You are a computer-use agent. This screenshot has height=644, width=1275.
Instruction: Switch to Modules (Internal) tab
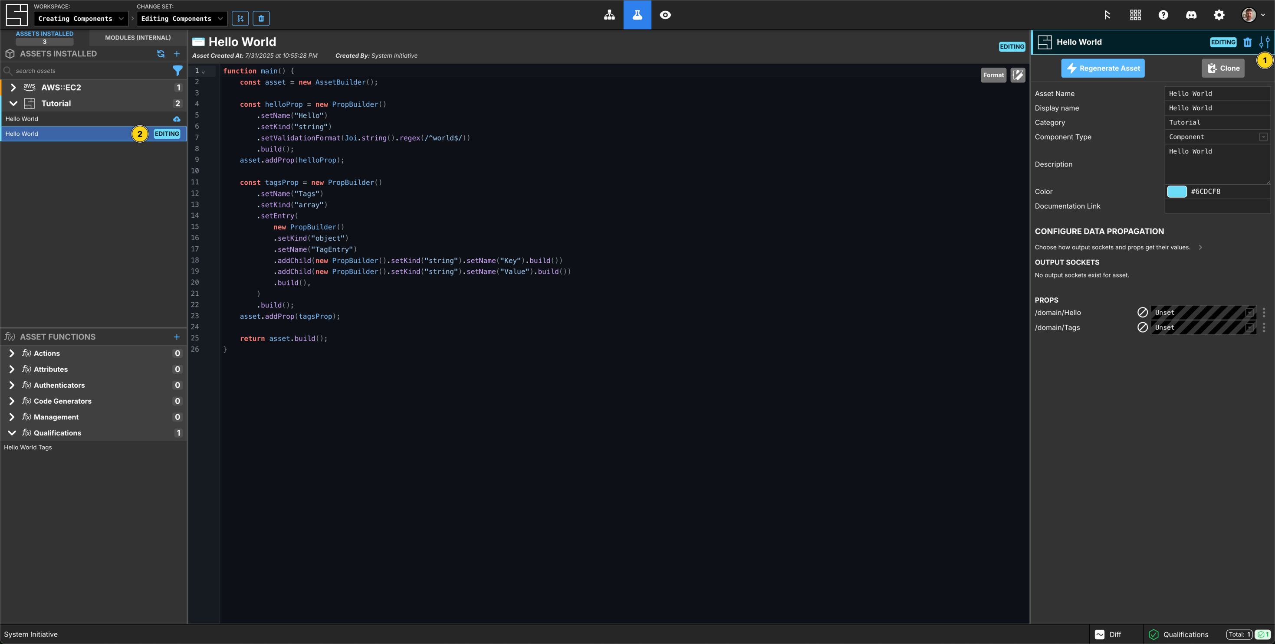tap(138, 38)
